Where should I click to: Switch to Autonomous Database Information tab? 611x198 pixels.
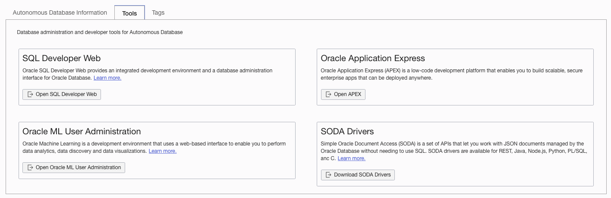[x=60, y=12]
